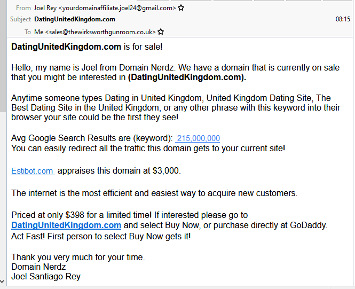Click the From header label
This screenshot has height=289, width=355.
point(23,8)
